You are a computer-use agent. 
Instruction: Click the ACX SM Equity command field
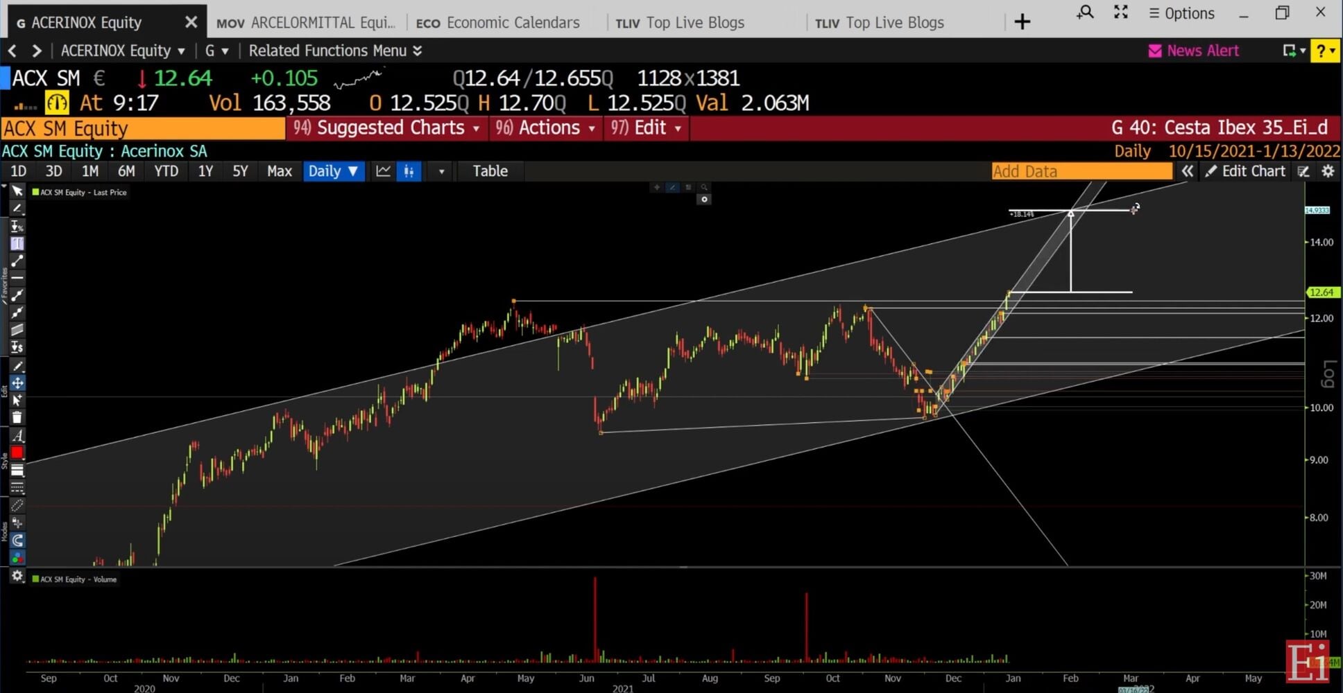[143, 128]
